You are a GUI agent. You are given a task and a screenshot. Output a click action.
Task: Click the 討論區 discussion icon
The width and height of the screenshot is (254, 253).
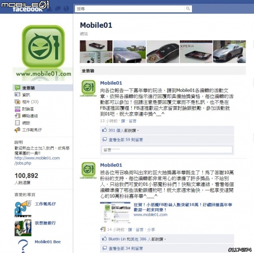pos(17,109)
